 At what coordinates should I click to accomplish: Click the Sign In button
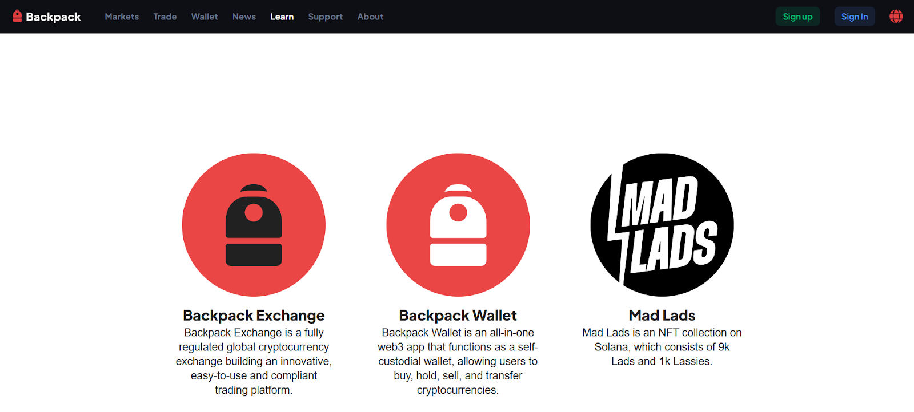coord(854,16)
